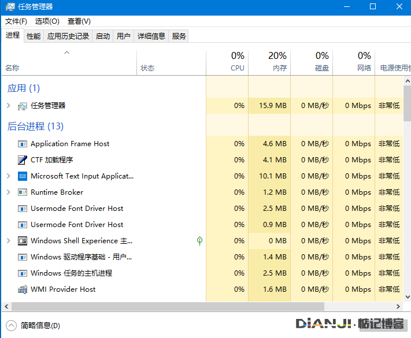
Task: Click the 15.9 MB memory value
Action: pos(273,106)
